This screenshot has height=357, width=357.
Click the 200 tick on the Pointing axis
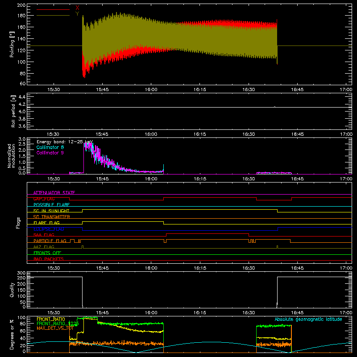21,5
